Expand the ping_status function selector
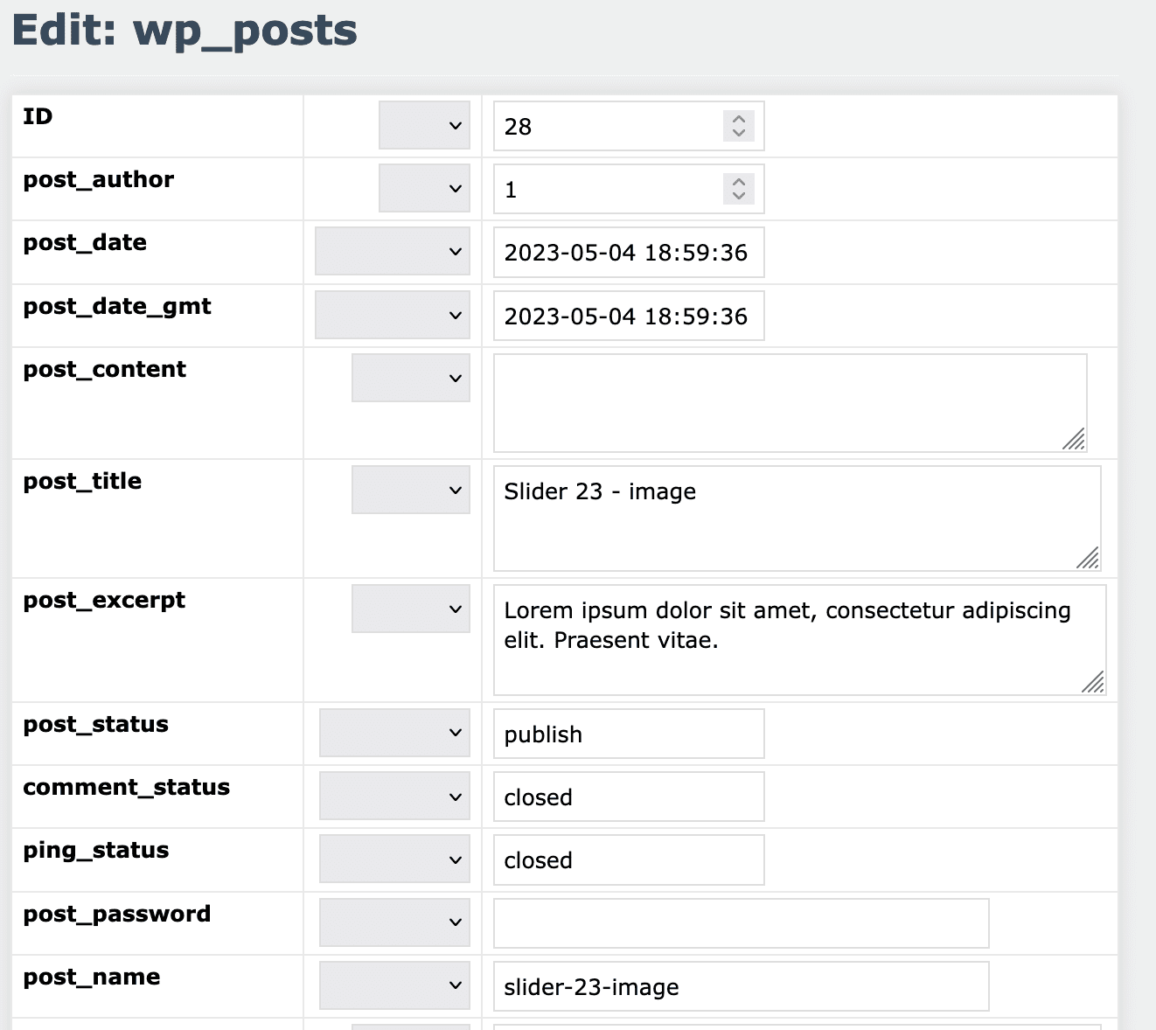The image size is (1156, 1030). pos(393,859)
